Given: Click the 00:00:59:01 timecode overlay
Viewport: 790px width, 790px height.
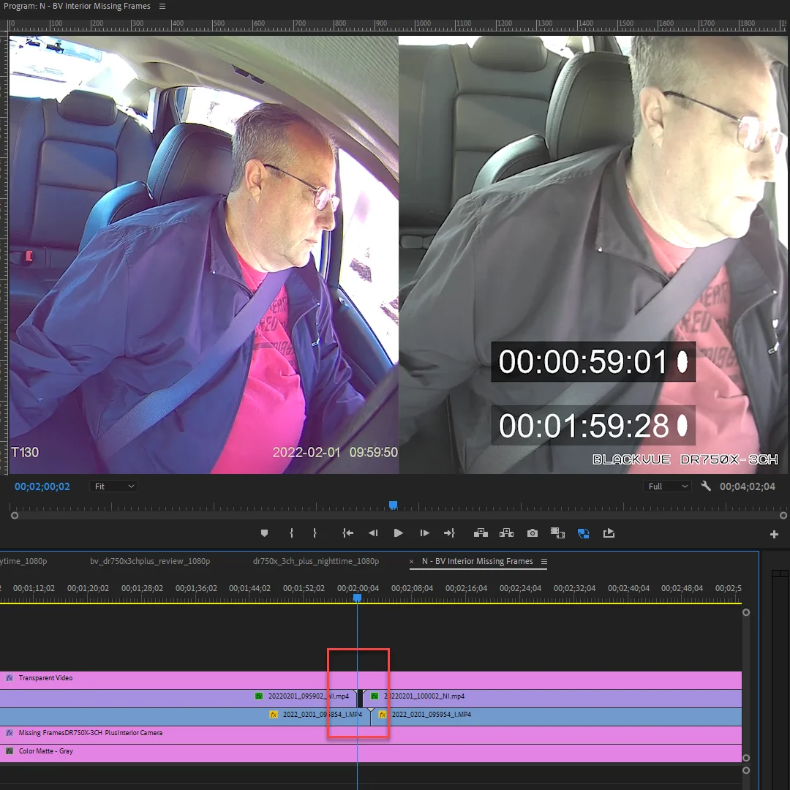Looking at the screenshot, I should (x=593, y=362).
